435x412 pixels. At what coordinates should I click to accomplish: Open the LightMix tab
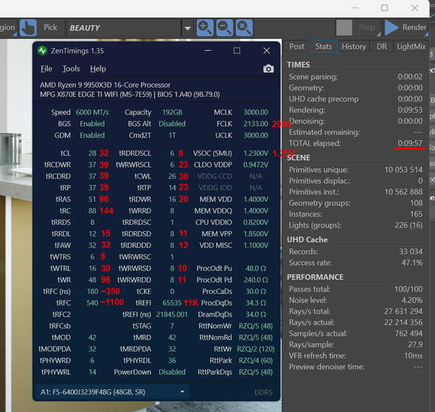[x=411, y=47]
